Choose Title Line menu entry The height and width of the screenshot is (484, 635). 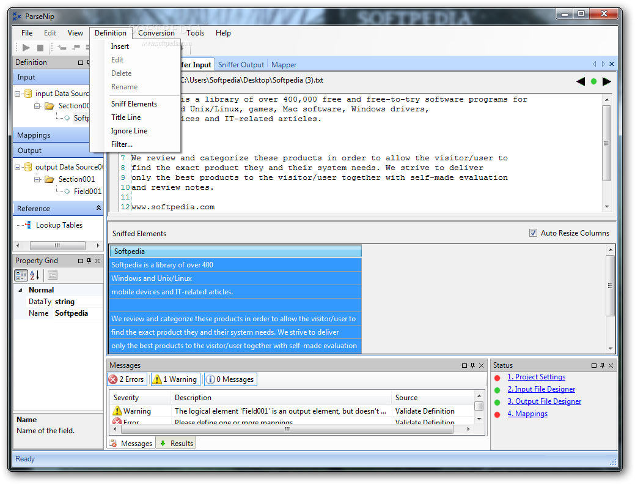(135, 117)
